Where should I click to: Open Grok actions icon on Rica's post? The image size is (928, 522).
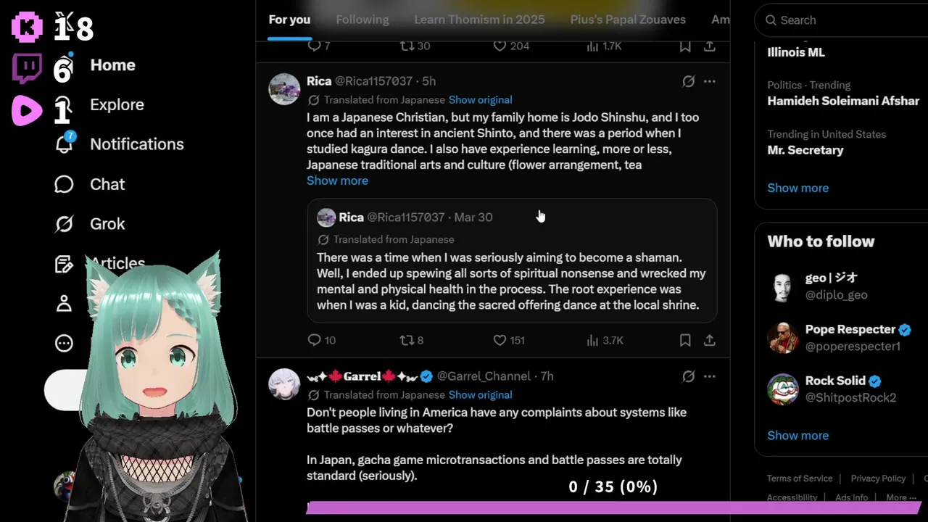coord(688,81)
